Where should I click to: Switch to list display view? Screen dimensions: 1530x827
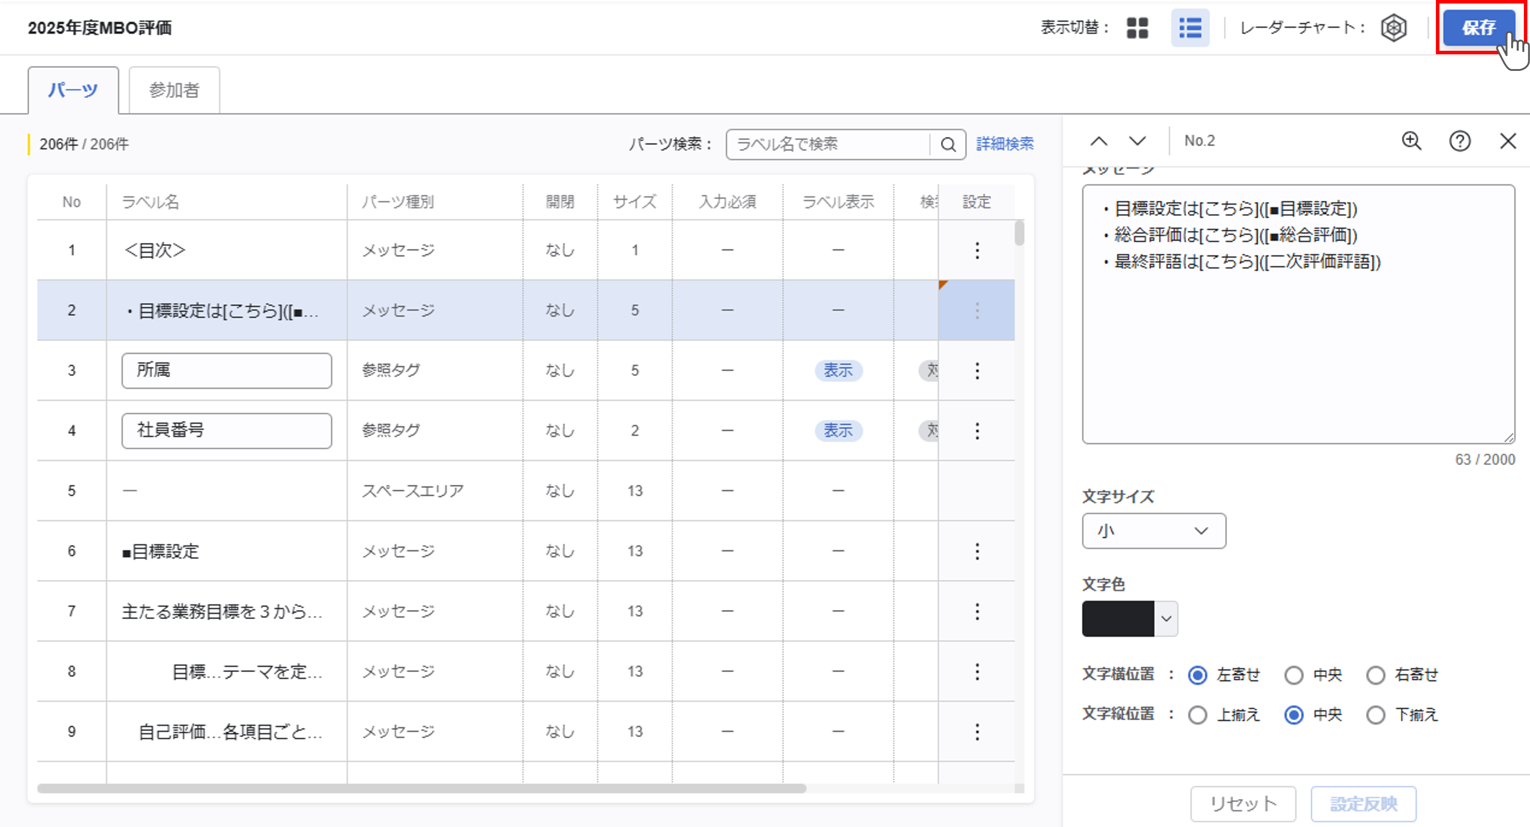coord(1190,28)
